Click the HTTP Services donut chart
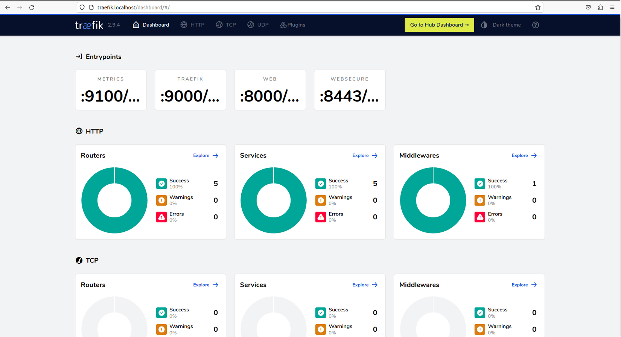 pos(274,200)
